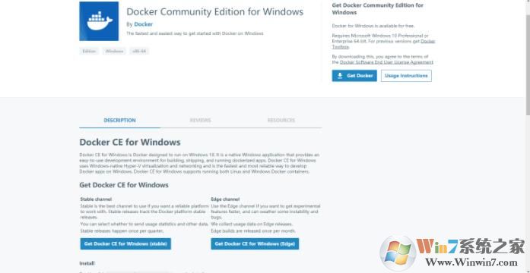Click the Get Docker CE for Windows heading

point(124,185)
